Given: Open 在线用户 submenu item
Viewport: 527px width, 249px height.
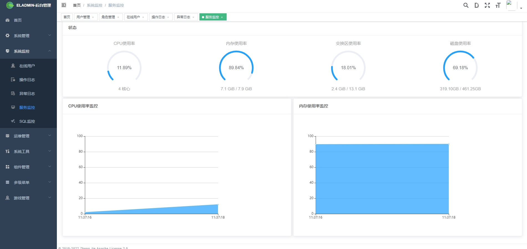Looking at the screenshot, I should click(28, 66).
